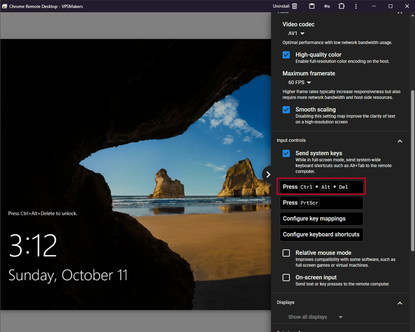Click the Press PrtScr button
Screen dimensions: 415x332
[321, 203]
